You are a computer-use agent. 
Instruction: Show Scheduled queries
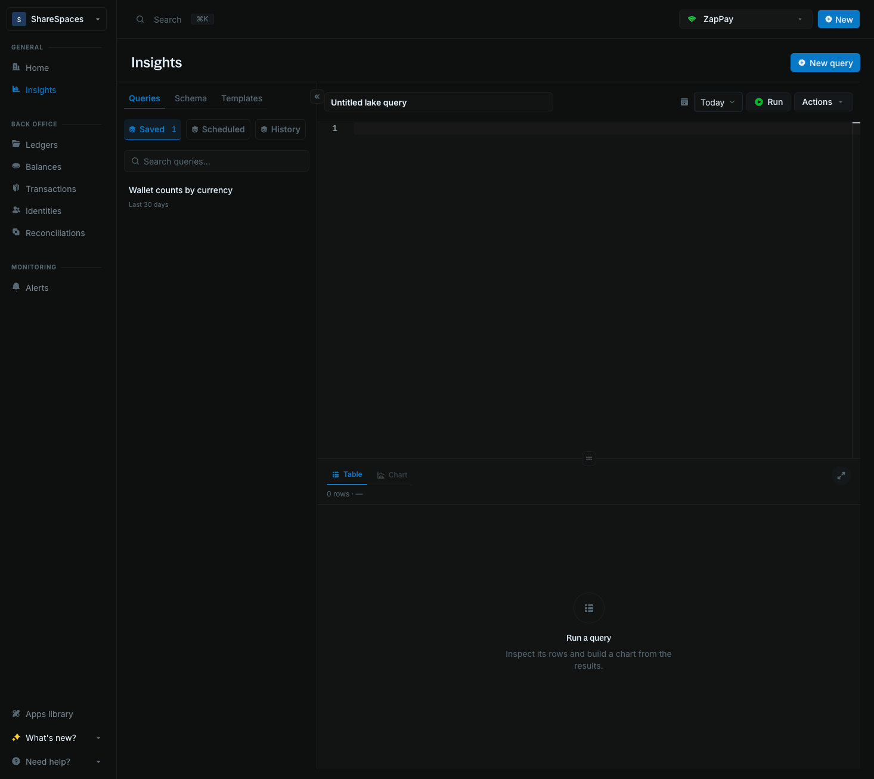click(218, 129)
